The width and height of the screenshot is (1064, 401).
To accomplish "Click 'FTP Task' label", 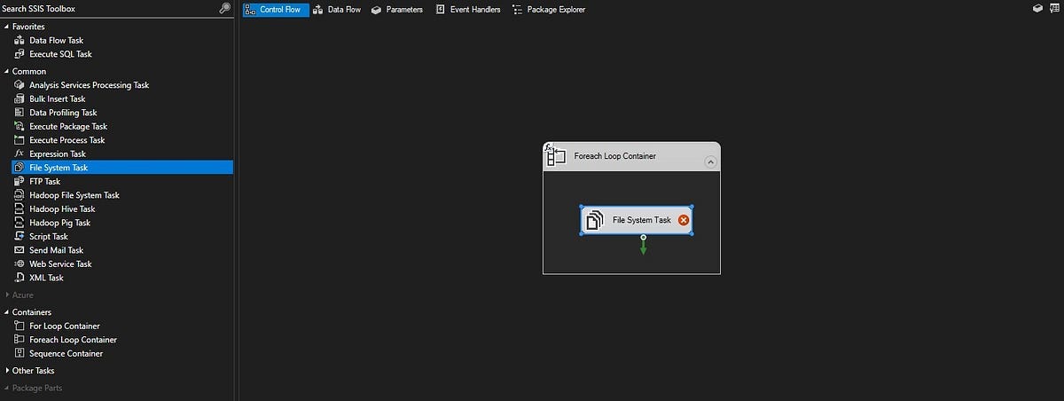I will point(45,181).
